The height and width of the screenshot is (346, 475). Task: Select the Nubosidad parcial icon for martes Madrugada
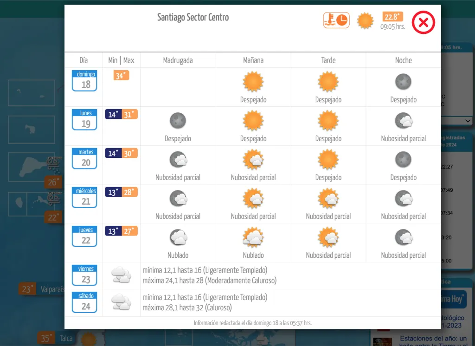pos(178,159)
